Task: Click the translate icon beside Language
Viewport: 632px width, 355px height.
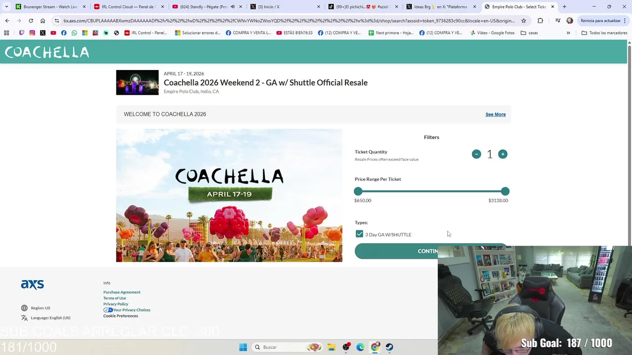Action: (x=24, y=318)
